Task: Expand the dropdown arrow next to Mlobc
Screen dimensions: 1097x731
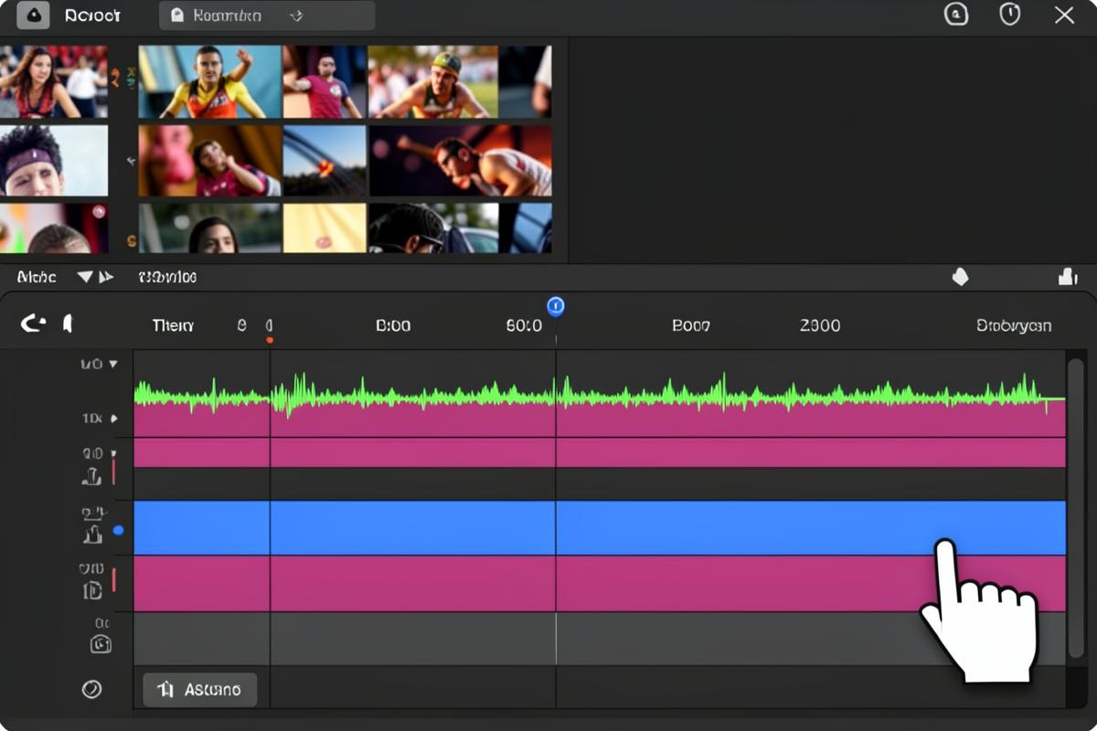Action: (x=85, y=277)
